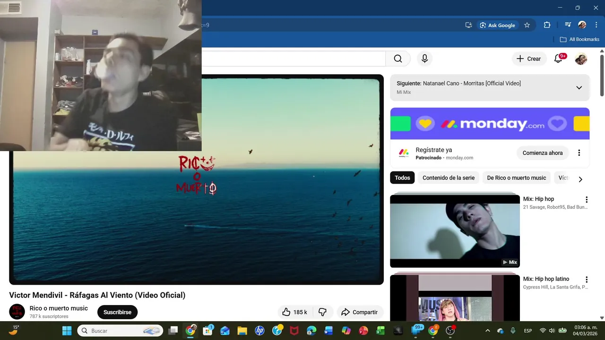Image resolution: width=605 pixels, height=340 pixels.
Task: Dislike the video with thumbs down
Action: 323,312
